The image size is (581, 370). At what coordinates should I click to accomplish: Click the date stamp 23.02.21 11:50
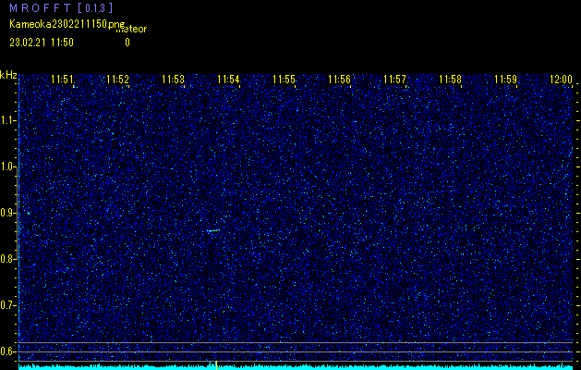[42, 43]
